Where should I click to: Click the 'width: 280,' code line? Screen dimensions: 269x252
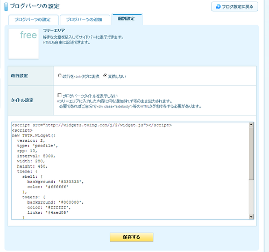[31, 161]
